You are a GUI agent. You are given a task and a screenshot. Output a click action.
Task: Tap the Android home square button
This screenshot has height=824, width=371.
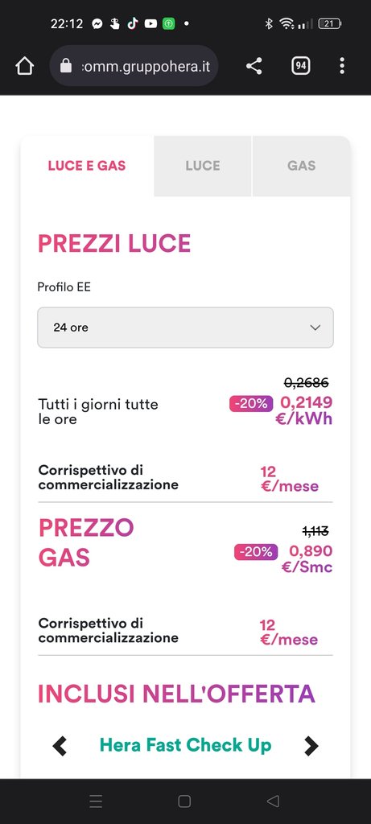coord(184,801)
